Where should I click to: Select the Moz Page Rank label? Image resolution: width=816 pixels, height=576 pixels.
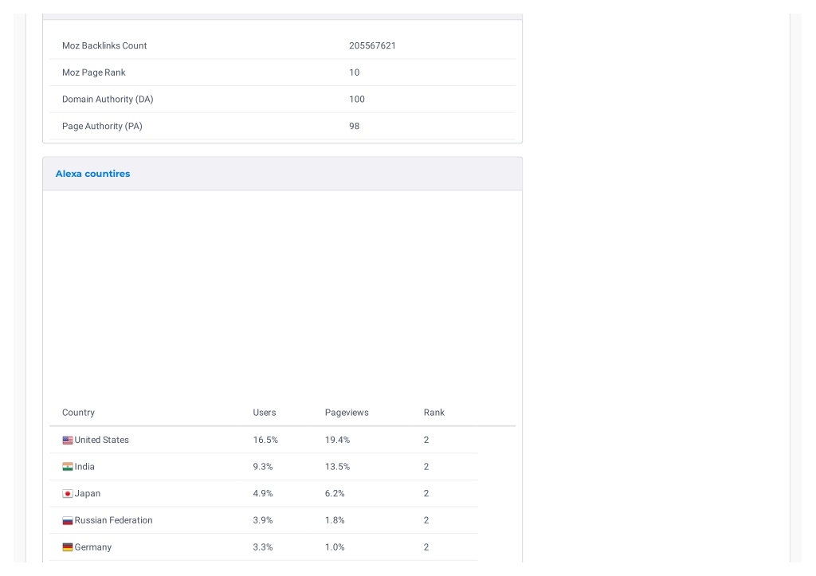point(94,72)
